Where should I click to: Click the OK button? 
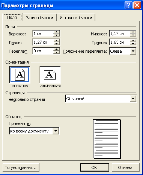tap(95, 167)
